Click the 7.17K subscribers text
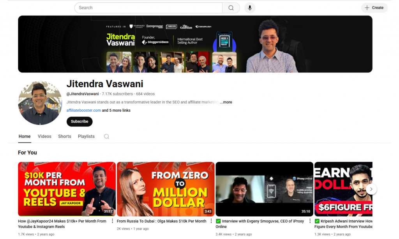399x239 pixels. pos(117,94)
